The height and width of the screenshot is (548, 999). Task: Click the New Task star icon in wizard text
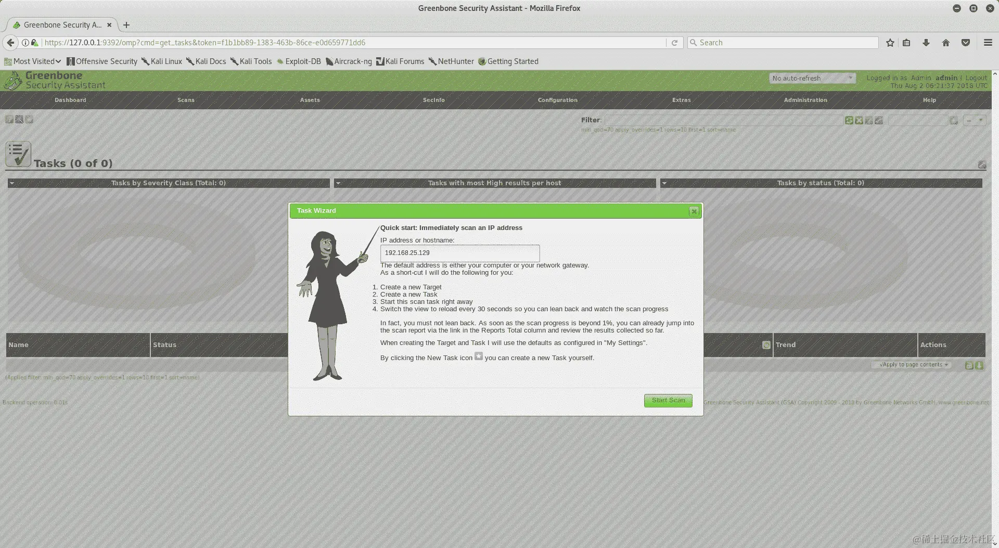[x=479, y=356]
